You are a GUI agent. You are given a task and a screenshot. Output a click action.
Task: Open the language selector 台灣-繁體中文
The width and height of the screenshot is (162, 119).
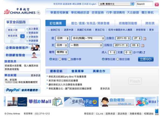116,4
